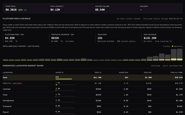185x115 pixels.
Task: Click the 24H DEX volume $8.54M
Action: 100,10
